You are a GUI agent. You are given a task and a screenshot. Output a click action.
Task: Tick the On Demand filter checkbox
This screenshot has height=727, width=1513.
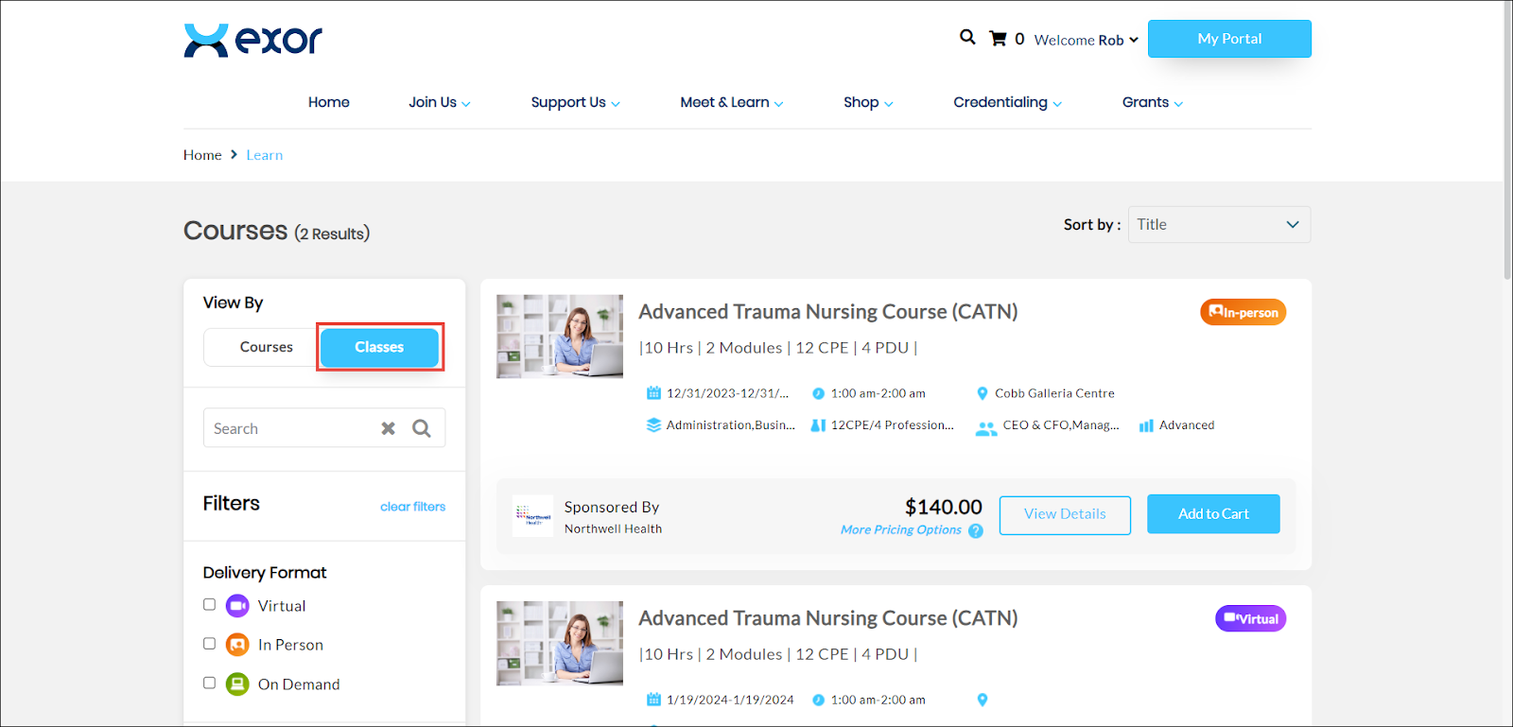tap(210, 683)
